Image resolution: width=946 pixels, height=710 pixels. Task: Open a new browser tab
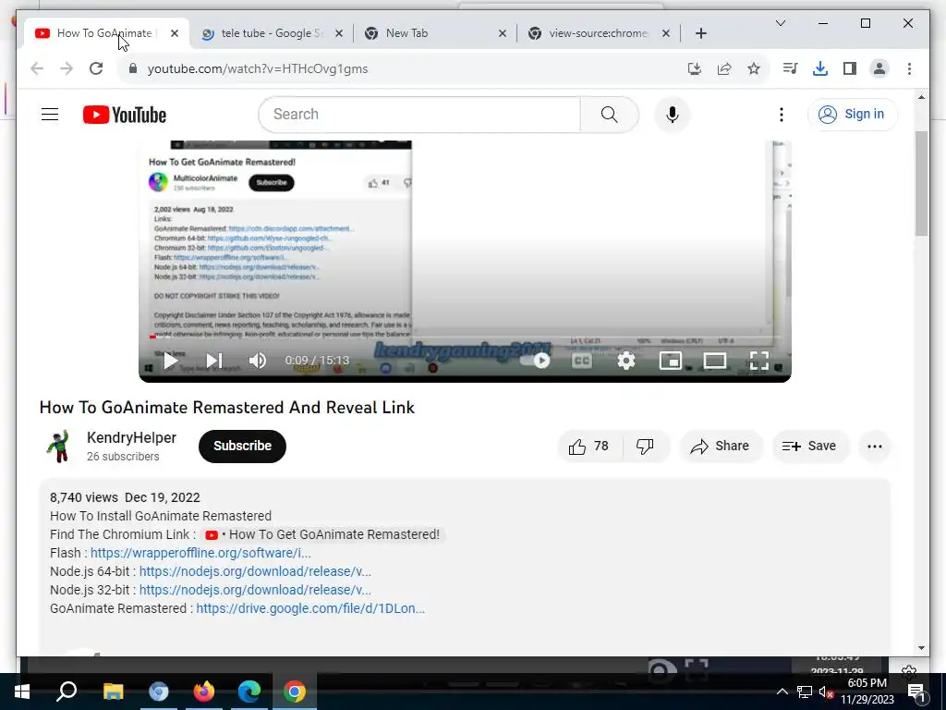[701, 33]
